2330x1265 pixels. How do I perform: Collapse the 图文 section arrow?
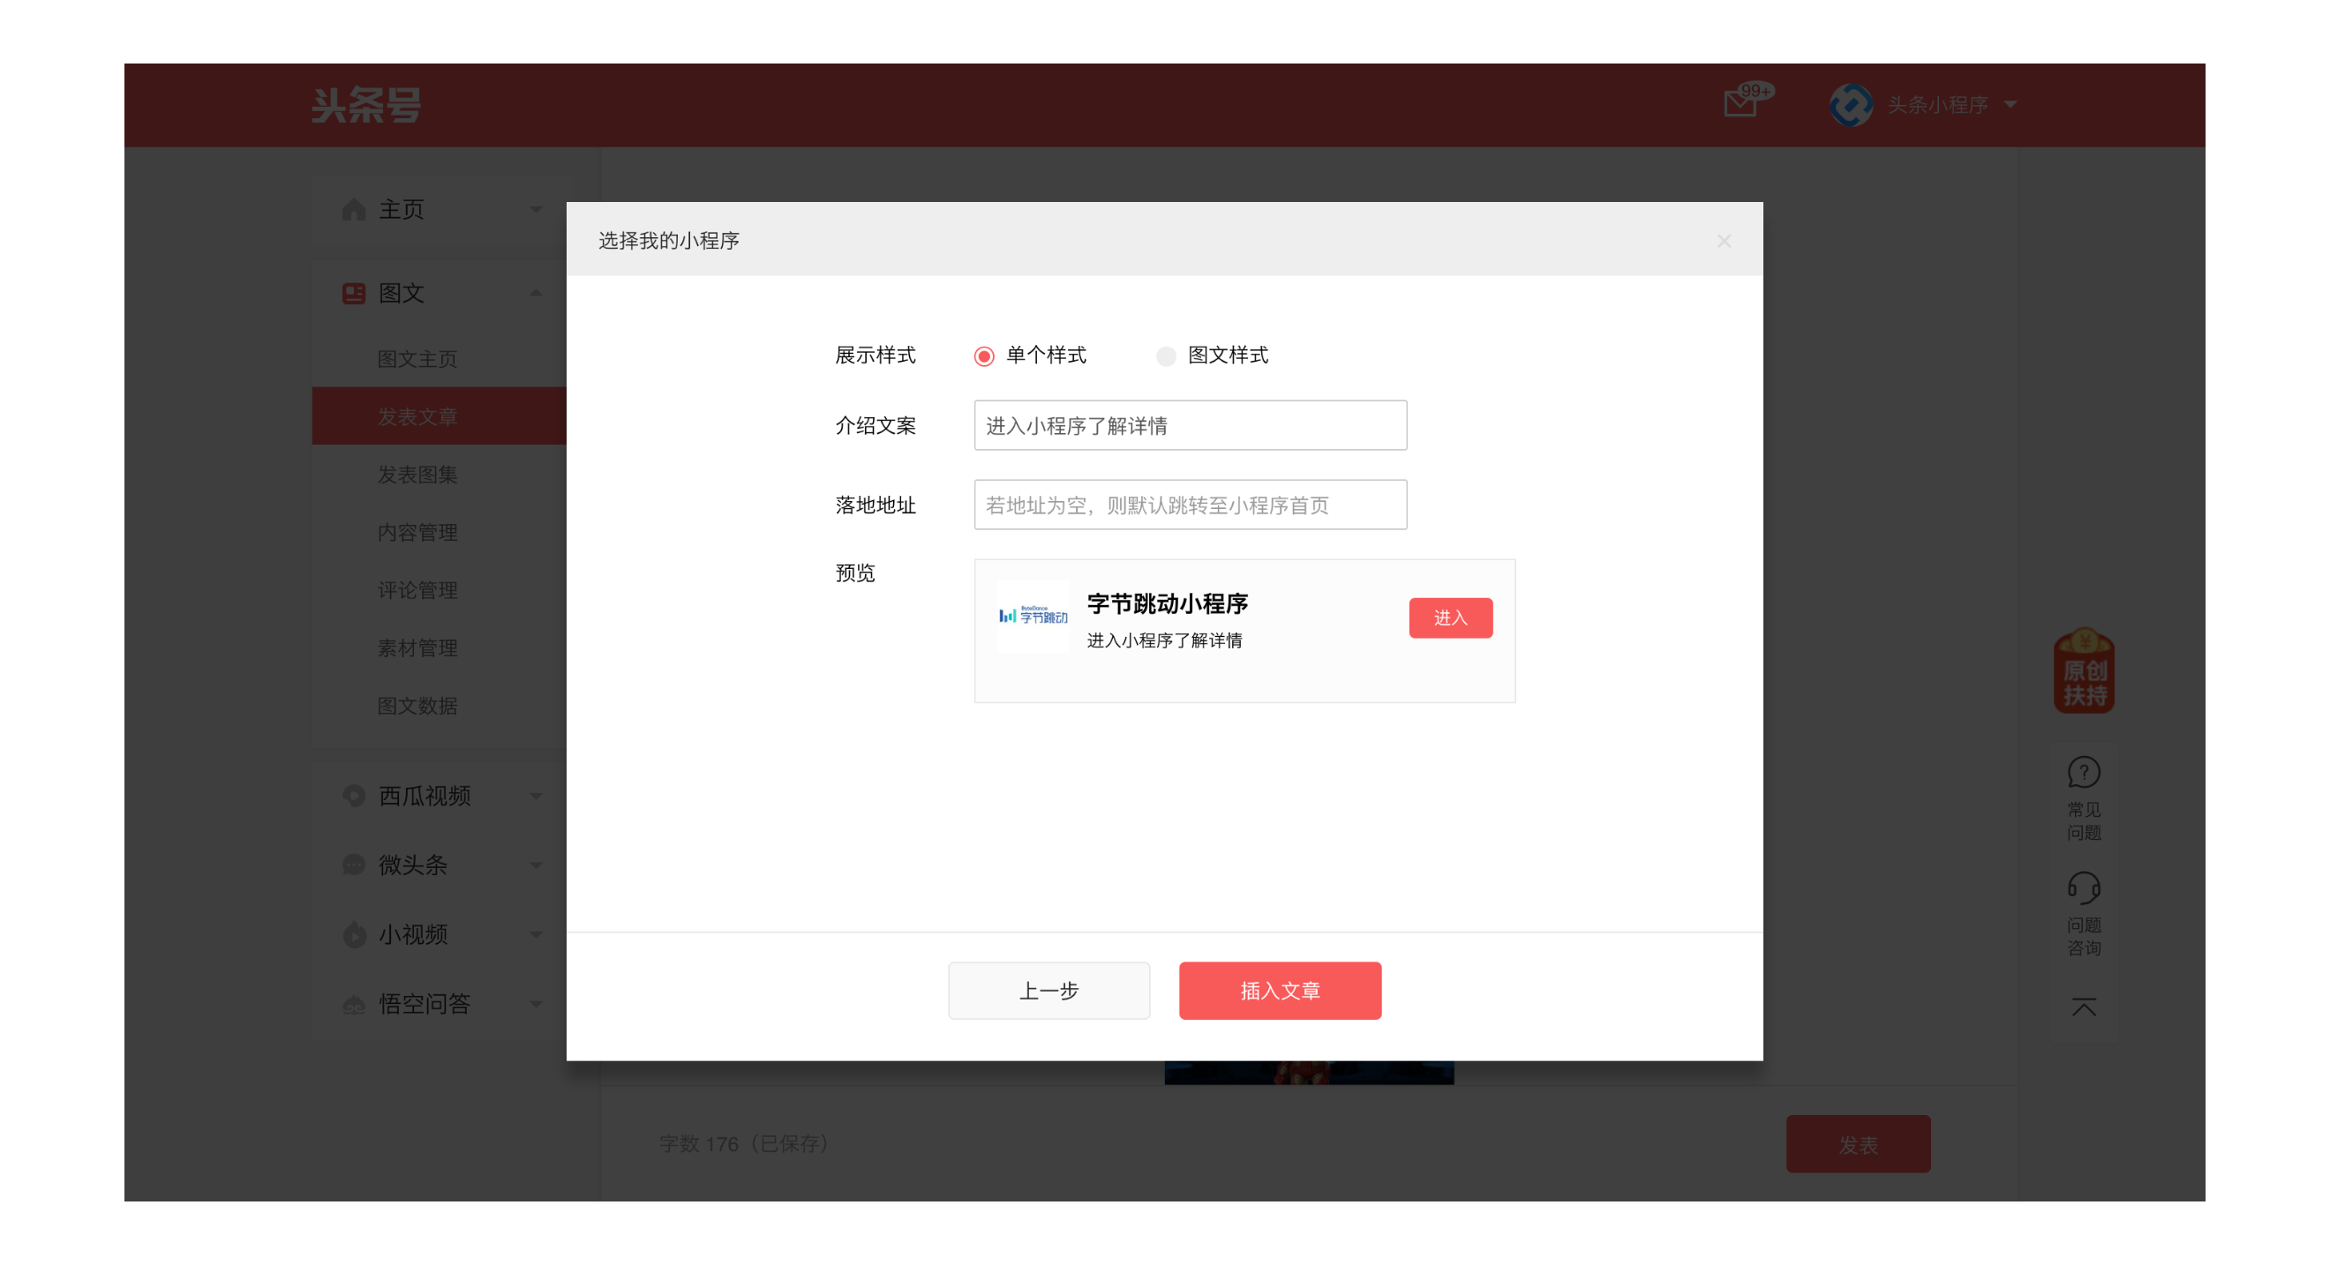pos(536,293)
